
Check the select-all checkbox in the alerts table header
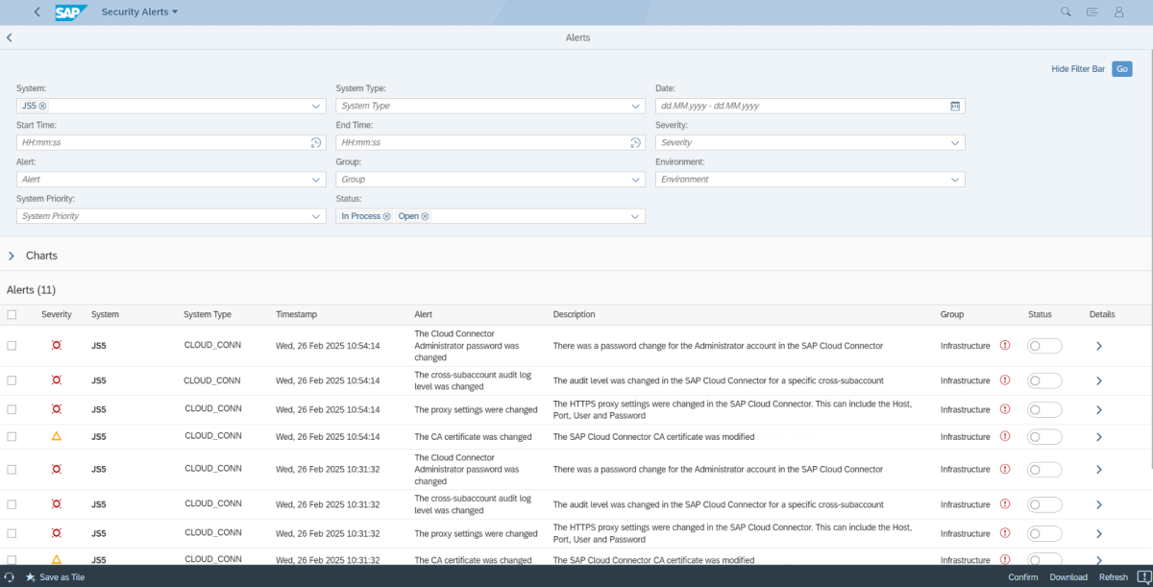[x=13, y=314]
